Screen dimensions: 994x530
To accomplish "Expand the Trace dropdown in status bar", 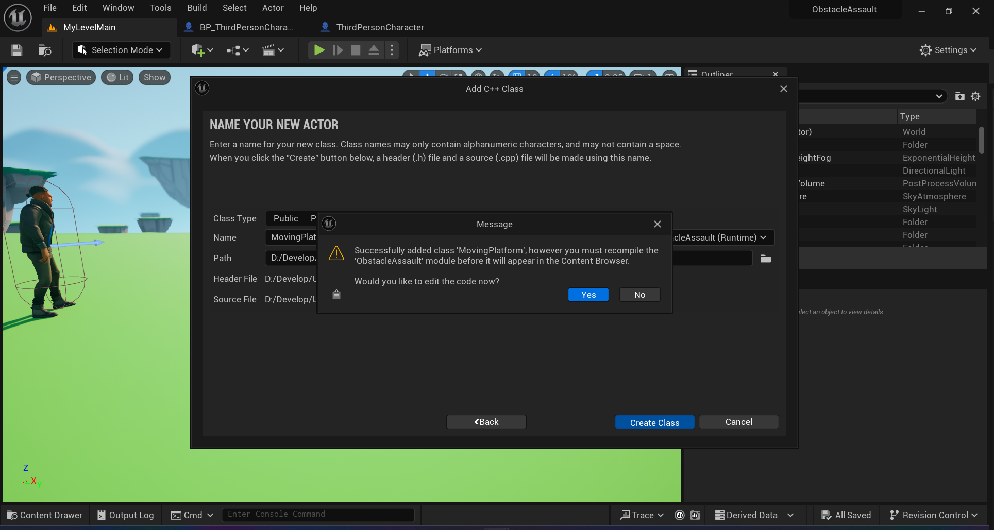I will tap(642, 515).
